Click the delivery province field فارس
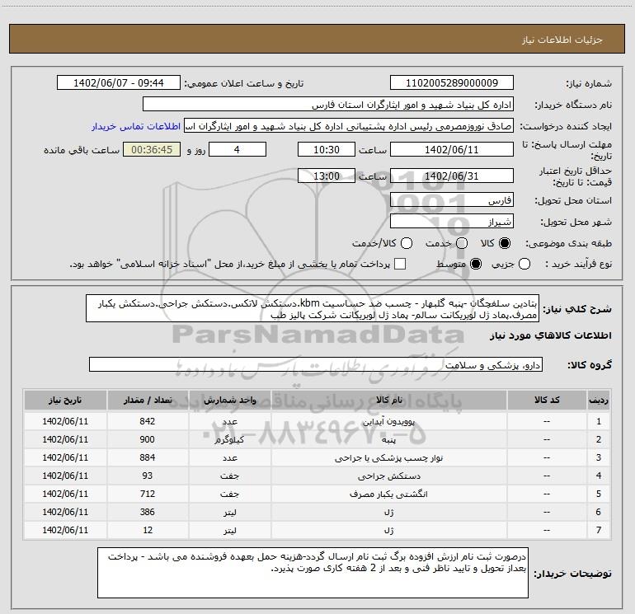Viewport: 635px width, 614px height. click(x=452, y=200)
